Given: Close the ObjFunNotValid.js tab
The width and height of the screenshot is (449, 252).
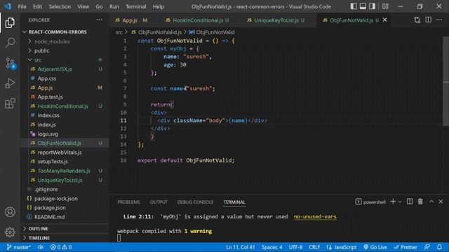Looking at the screenshot, I should (385, 20).
